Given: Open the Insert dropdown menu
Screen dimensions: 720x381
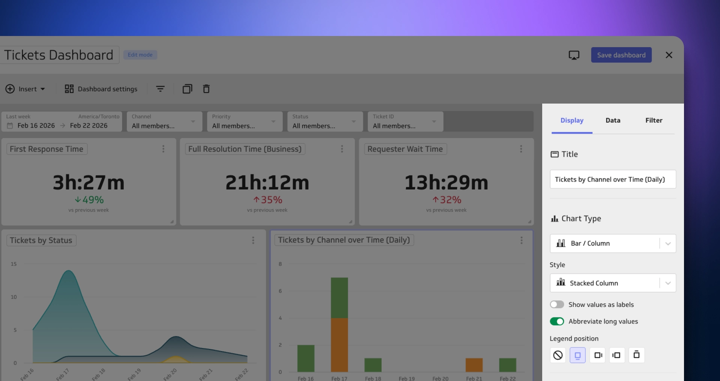Looking at the screenshot, I should click(x=25, y=89).
